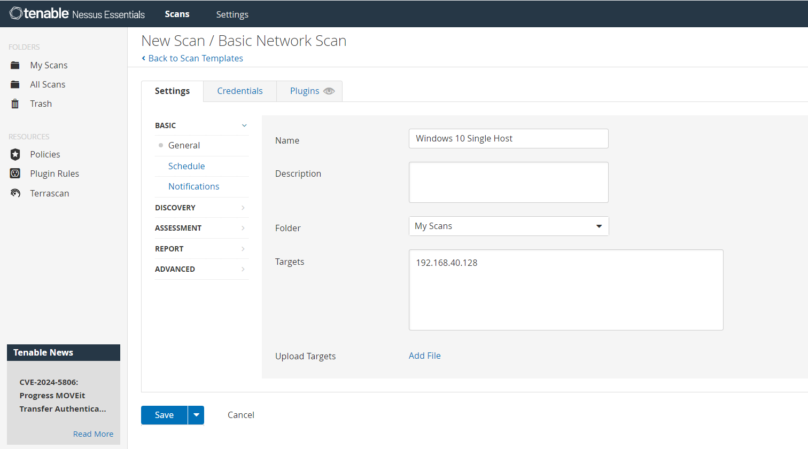Screen dimensions: 808x449
Task: Open All Scans in sidebar
Action: 48,84
